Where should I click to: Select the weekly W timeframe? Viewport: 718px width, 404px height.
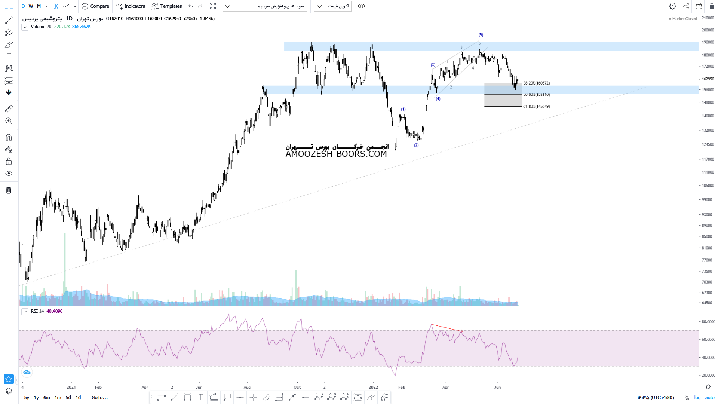coord(31,6)
